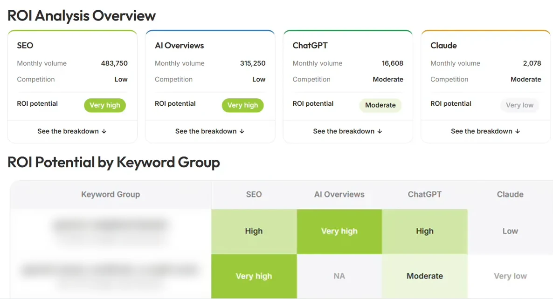
Task: Click AI Overviews card Competition value Low
Action: 259,79
